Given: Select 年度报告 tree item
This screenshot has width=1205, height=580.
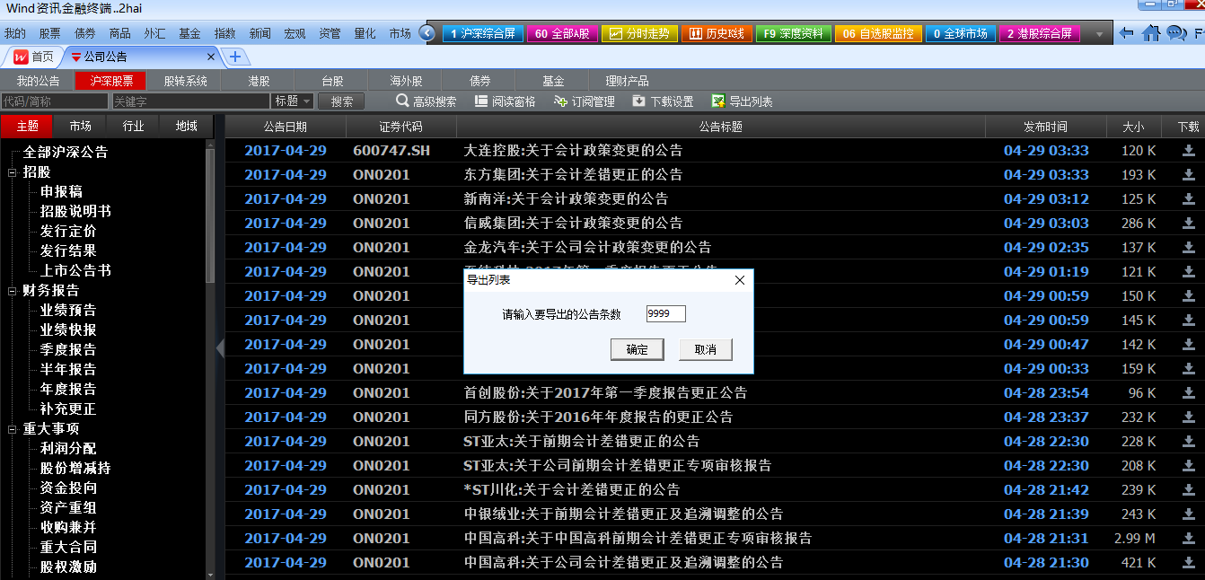Looking at the screenshot, I should (x=68, y=389).
